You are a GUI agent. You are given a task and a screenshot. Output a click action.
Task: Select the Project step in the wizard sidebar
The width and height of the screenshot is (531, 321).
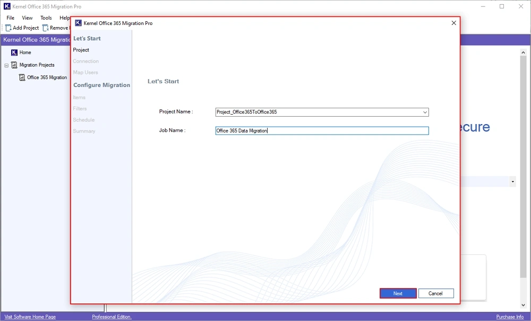(81, 50)
